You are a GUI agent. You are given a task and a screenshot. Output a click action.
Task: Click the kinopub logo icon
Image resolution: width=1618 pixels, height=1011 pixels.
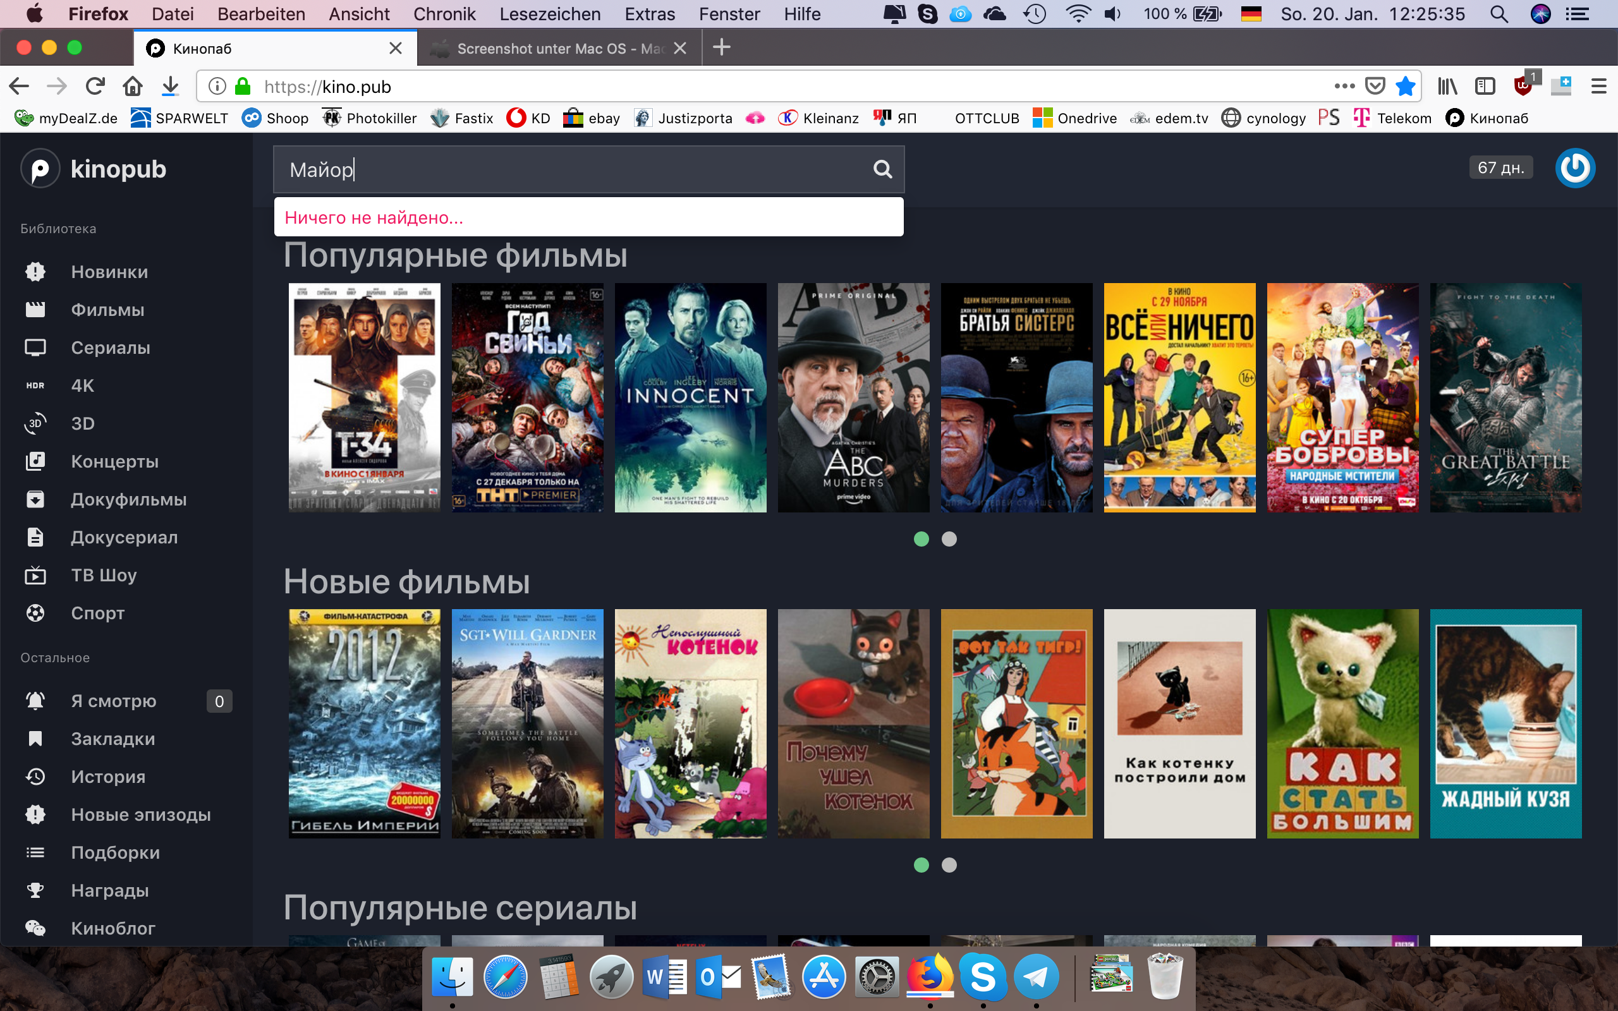pos(40,169)
